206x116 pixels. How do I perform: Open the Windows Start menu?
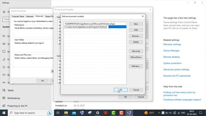[x=4, y=113]
